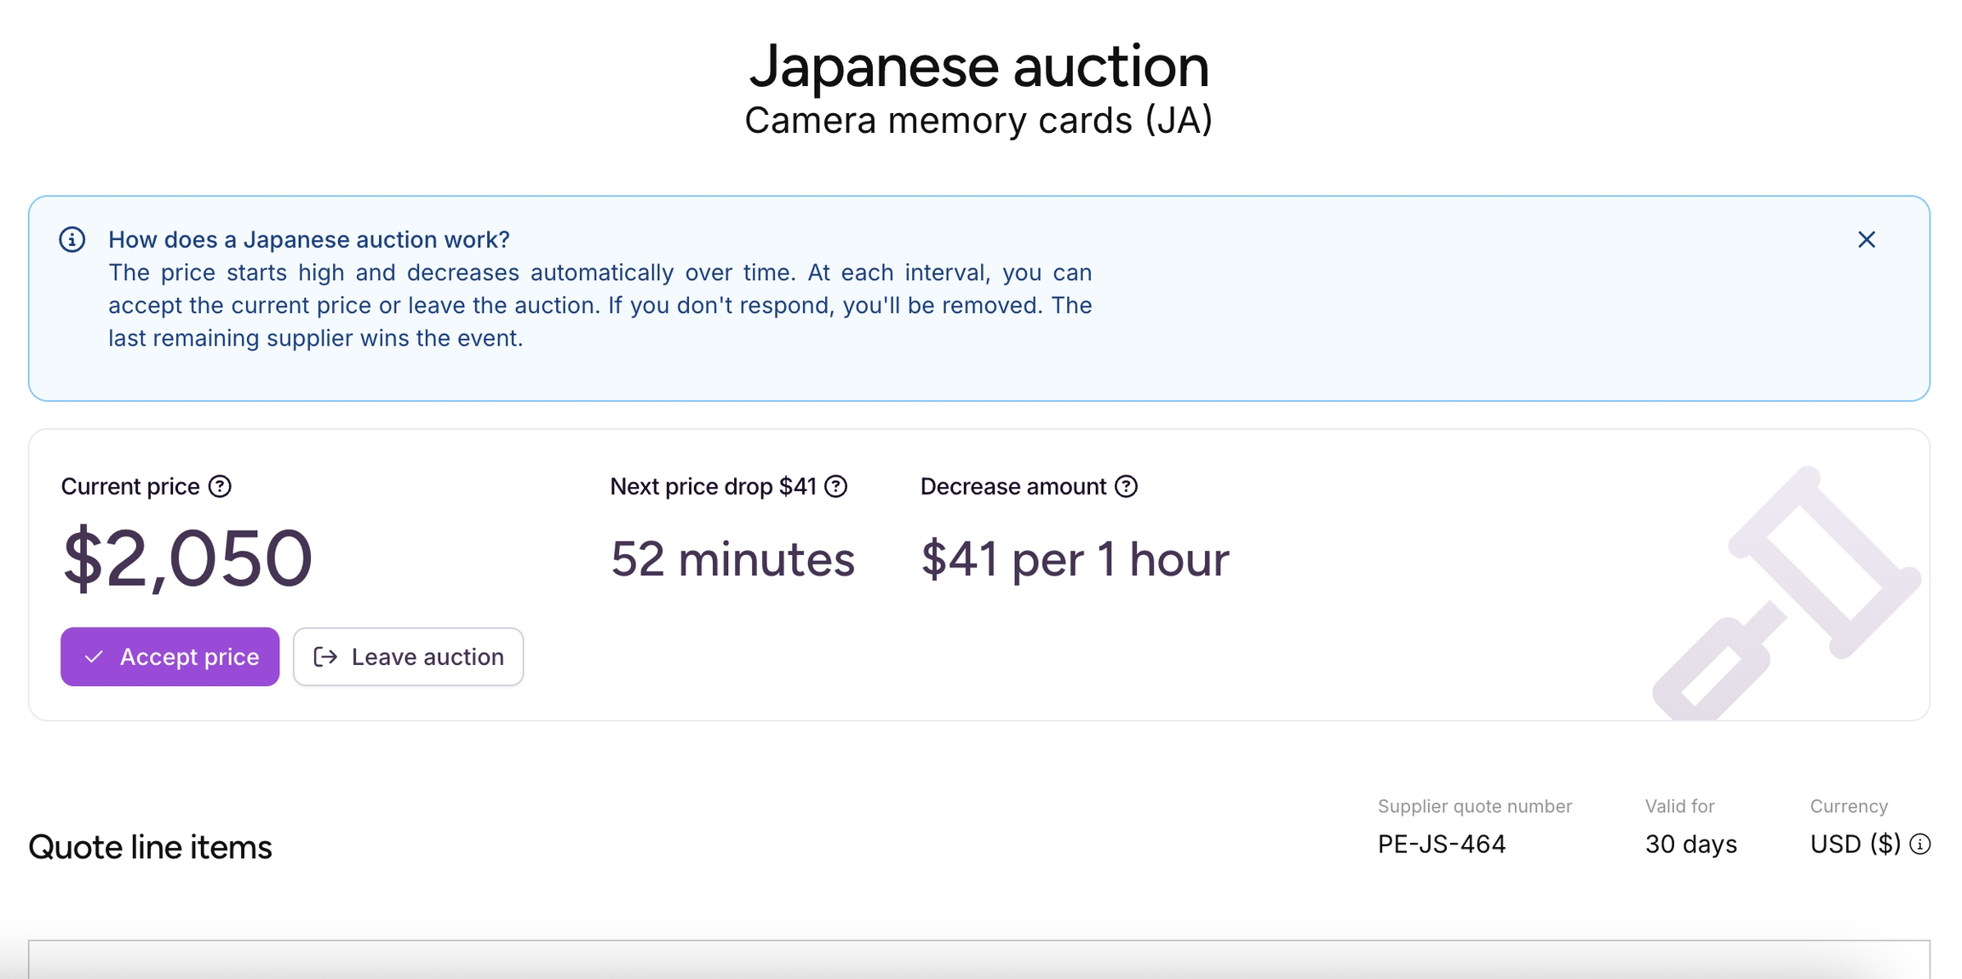This screenshot has width=1962, height=979.
Task: Click the exit arrow icon on Leave auction
Action: [325, 657]
